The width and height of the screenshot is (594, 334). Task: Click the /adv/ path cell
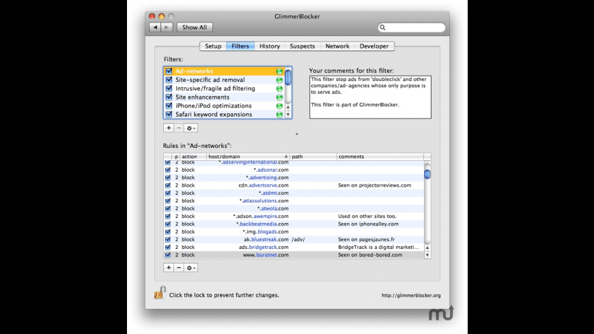coord(298,239)
